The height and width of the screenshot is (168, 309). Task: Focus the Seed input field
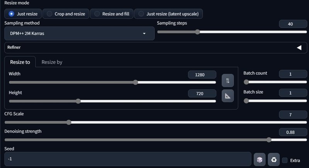coord(128,159)
